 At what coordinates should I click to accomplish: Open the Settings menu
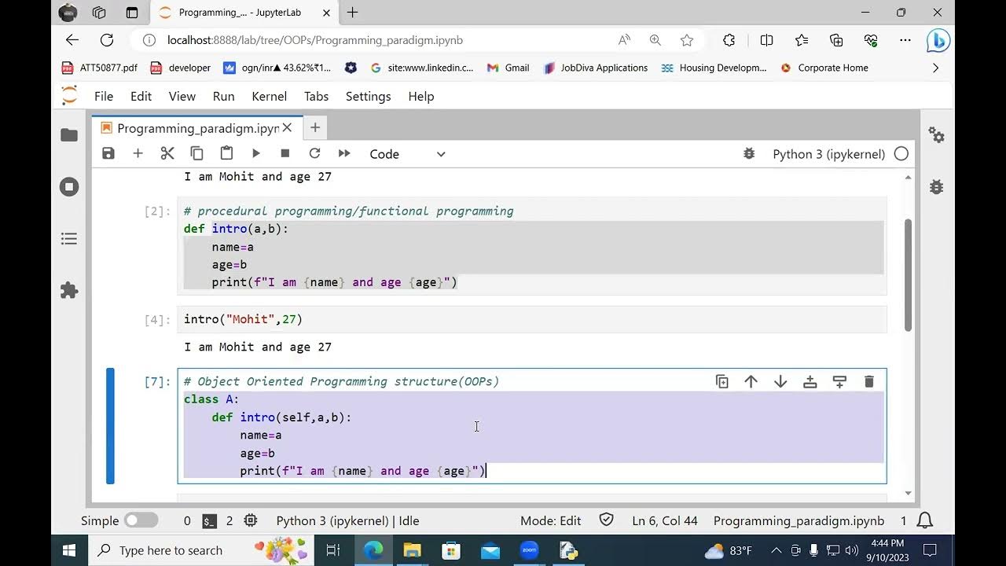tap(368, 96)
